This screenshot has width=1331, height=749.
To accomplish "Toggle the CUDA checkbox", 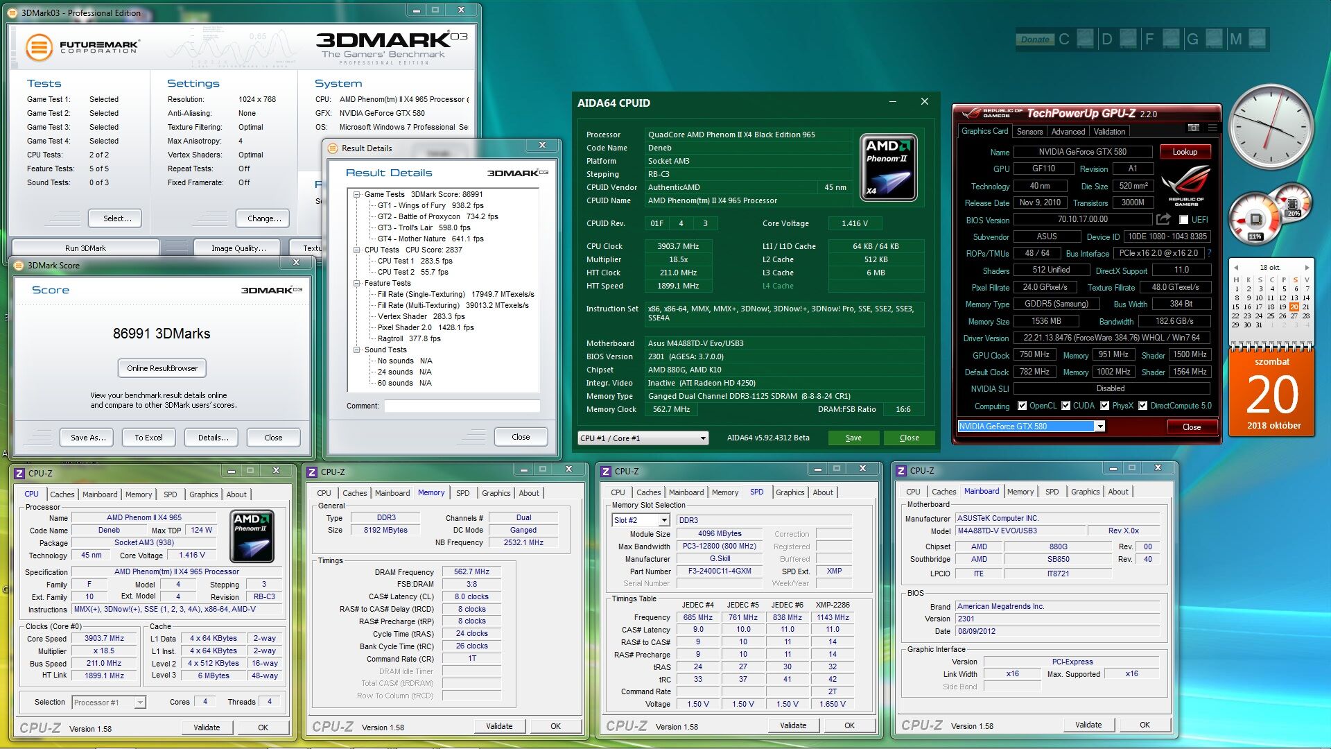I will click(x=1066, y=406).
